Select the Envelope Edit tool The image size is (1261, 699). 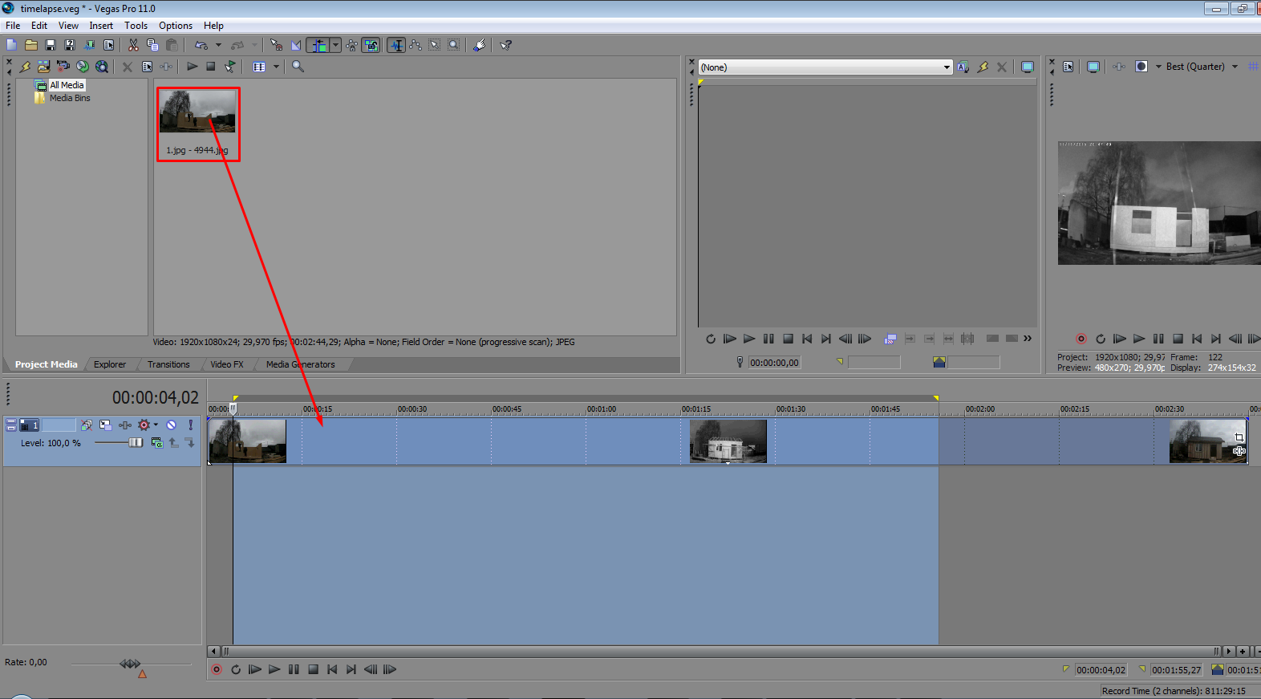coord(415,45)
